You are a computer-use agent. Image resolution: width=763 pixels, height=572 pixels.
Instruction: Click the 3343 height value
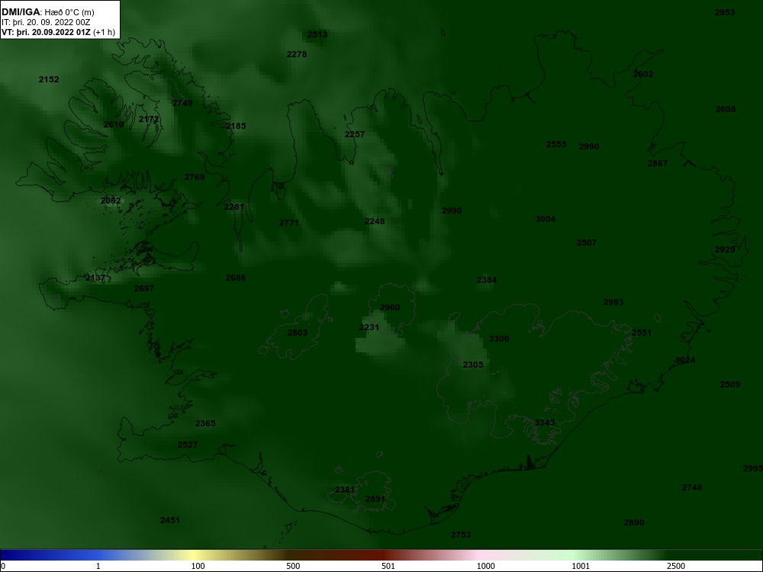click(545, 423)
